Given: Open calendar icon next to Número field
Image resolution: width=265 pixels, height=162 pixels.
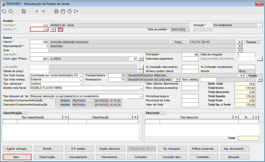Looking at the screenshot, I should 60,30.
